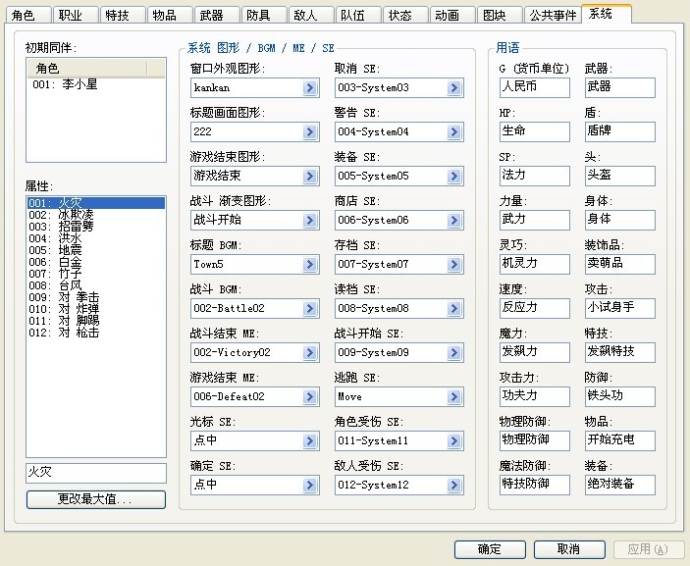Click the attribute name field containing 火灾
Viewport: 690px width, 566px height.
(x=96, y=473)
